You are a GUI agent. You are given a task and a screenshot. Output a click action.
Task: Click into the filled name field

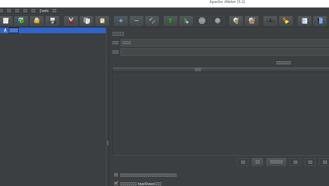[x=225, y=43]
